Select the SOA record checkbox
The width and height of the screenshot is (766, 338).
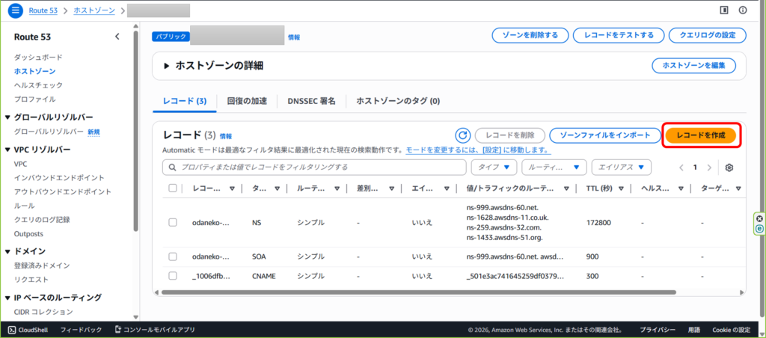pos(173,256)
